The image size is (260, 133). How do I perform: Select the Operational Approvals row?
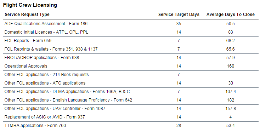[131, 66]
